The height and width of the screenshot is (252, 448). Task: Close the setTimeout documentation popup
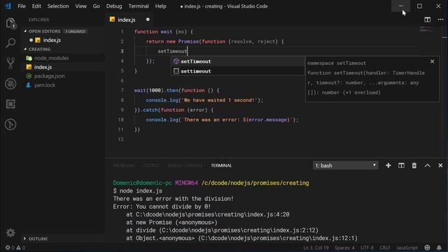pos(432,62)
